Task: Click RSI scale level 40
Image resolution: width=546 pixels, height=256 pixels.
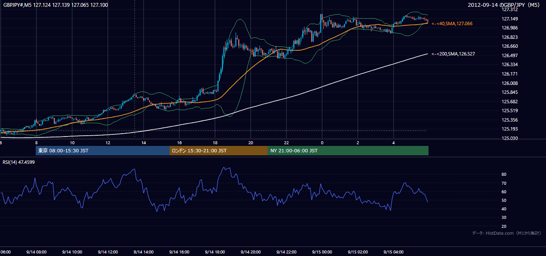Action: point(504,209)
